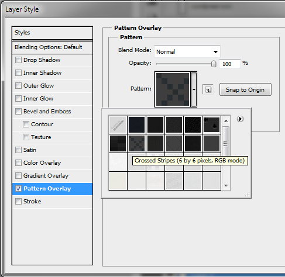Check the Texture option
The height and width of the screenshot is (277, 285).
pos(26,137)
